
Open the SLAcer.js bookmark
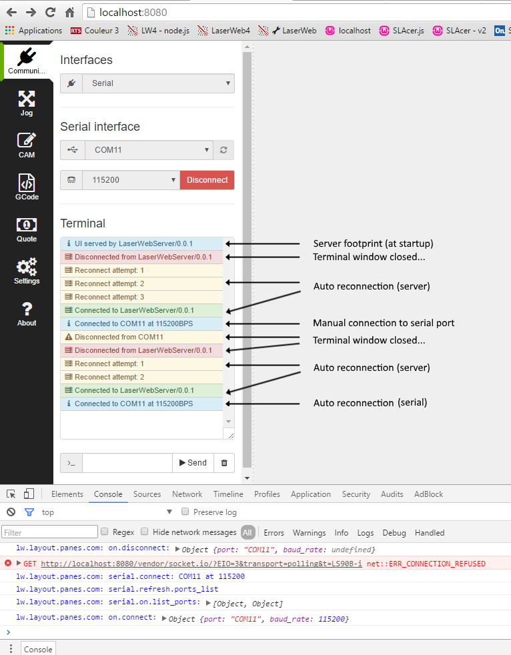tap(402, 31)
